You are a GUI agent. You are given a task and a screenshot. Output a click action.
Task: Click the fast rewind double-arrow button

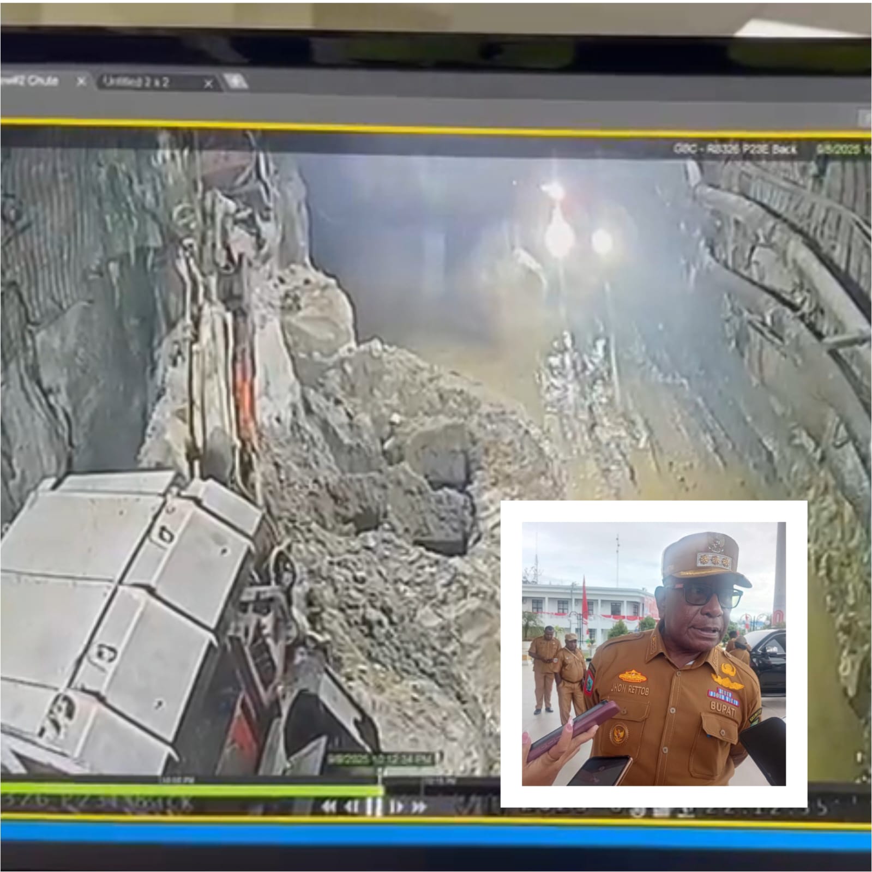click(x=329, y=807)
